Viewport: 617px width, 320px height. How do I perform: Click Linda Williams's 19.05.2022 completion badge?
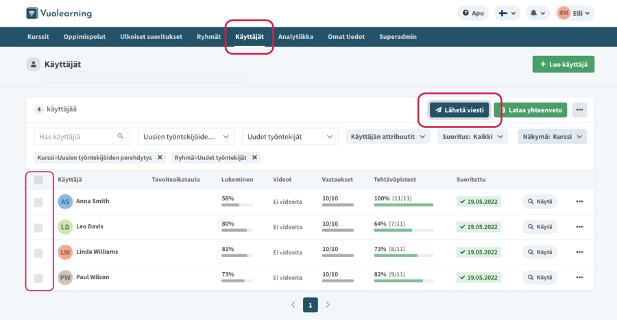[x=479, y=252]
